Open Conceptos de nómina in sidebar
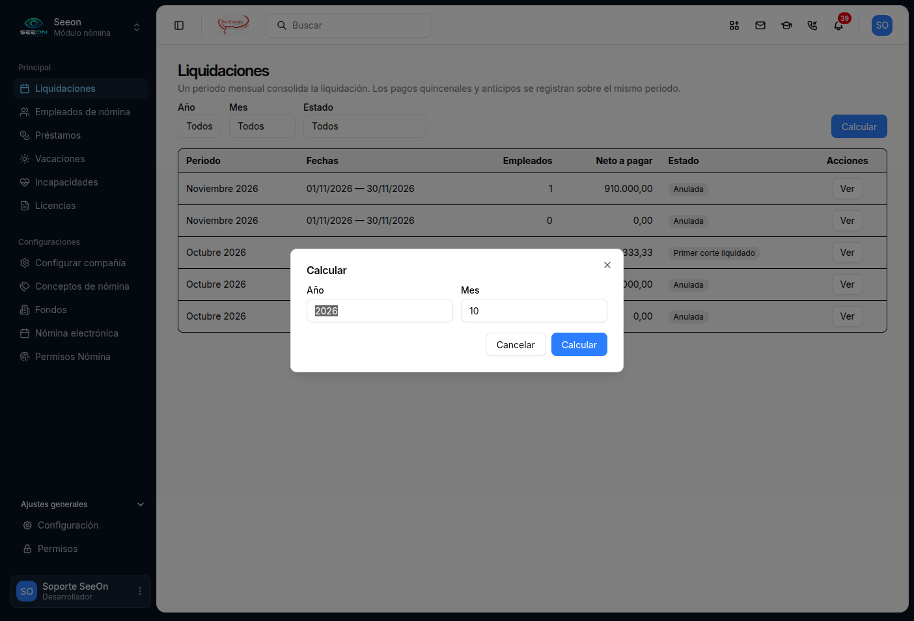 pos(81,286)
